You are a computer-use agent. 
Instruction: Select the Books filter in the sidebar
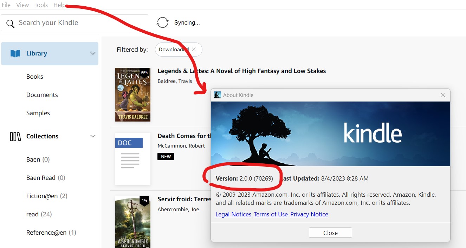click(34, 76)
